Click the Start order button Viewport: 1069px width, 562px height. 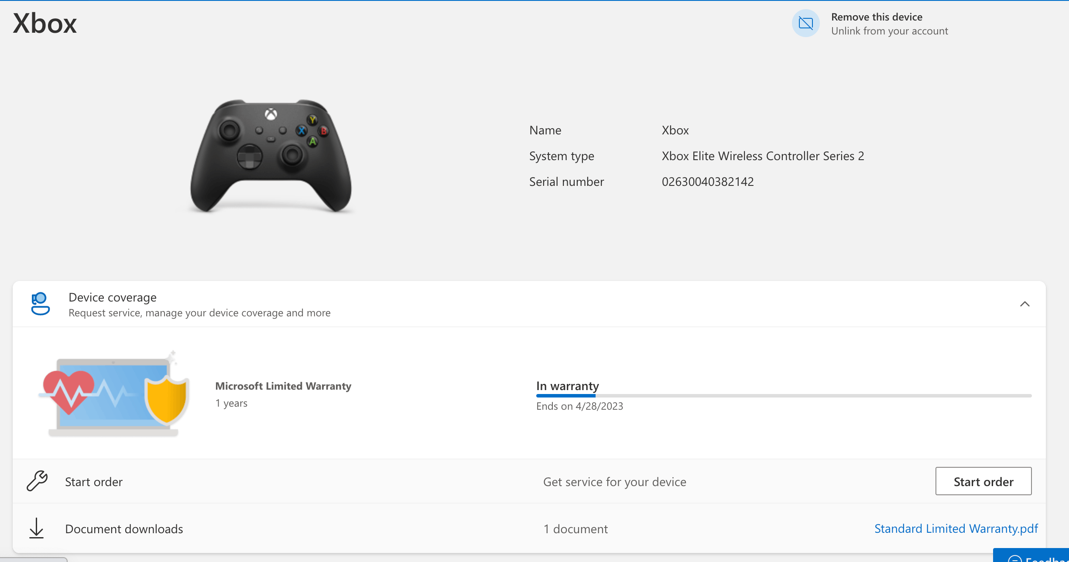click(x=983, y=481)
